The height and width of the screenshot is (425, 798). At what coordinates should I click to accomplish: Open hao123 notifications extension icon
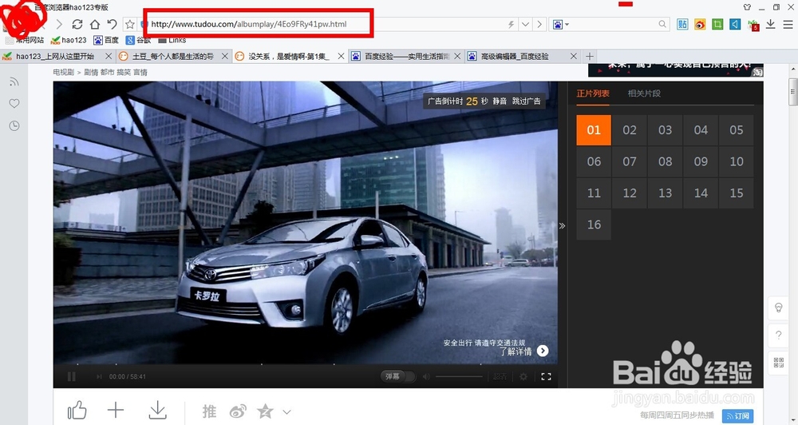point(753,25)
